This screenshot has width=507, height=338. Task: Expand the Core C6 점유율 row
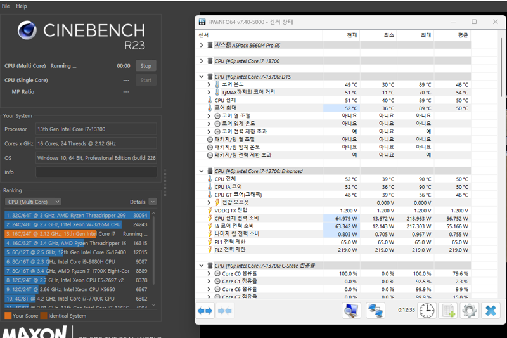[x=209, y=289]
